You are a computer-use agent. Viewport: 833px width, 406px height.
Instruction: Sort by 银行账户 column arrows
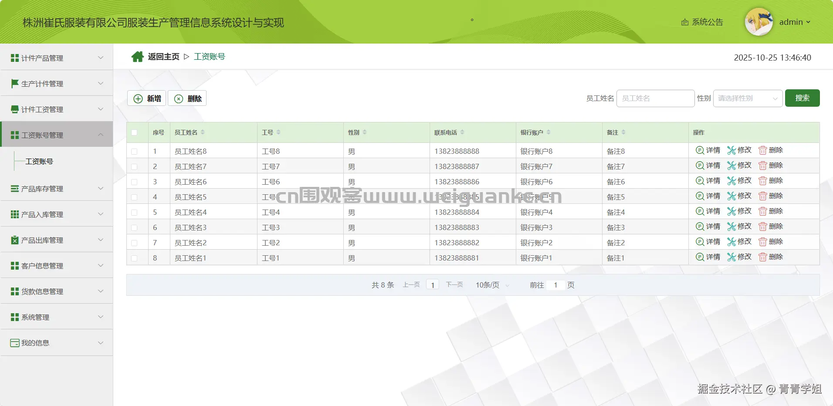pos(549,132)
